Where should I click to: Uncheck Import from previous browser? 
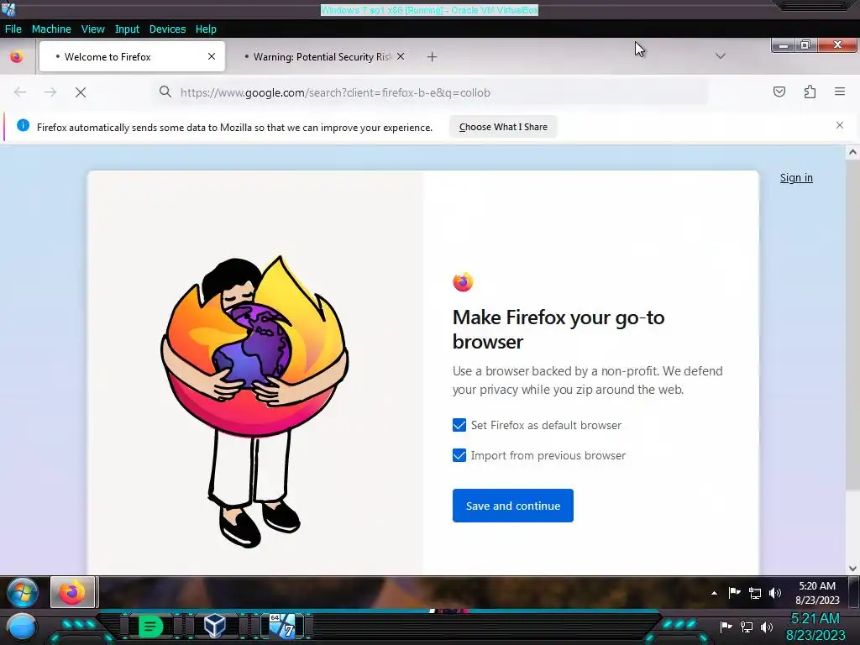click(459, 455)
